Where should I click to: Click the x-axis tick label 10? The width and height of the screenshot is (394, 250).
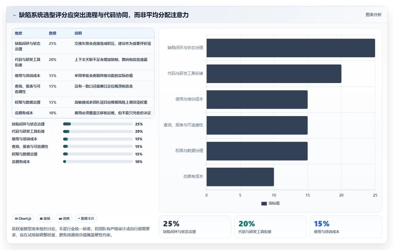274,195
